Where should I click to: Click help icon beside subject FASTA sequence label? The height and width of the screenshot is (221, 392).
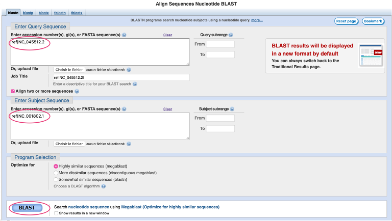coord(124,109)
